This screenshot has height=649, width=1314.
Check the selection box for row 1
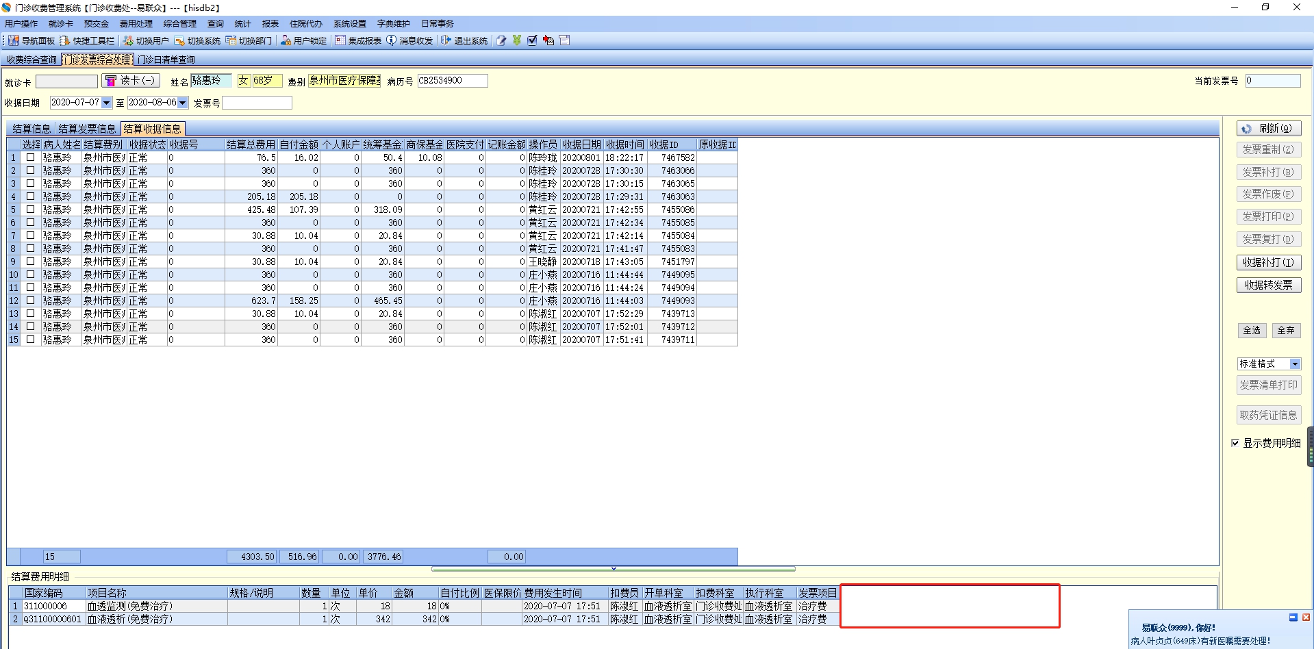pos(30,157)
